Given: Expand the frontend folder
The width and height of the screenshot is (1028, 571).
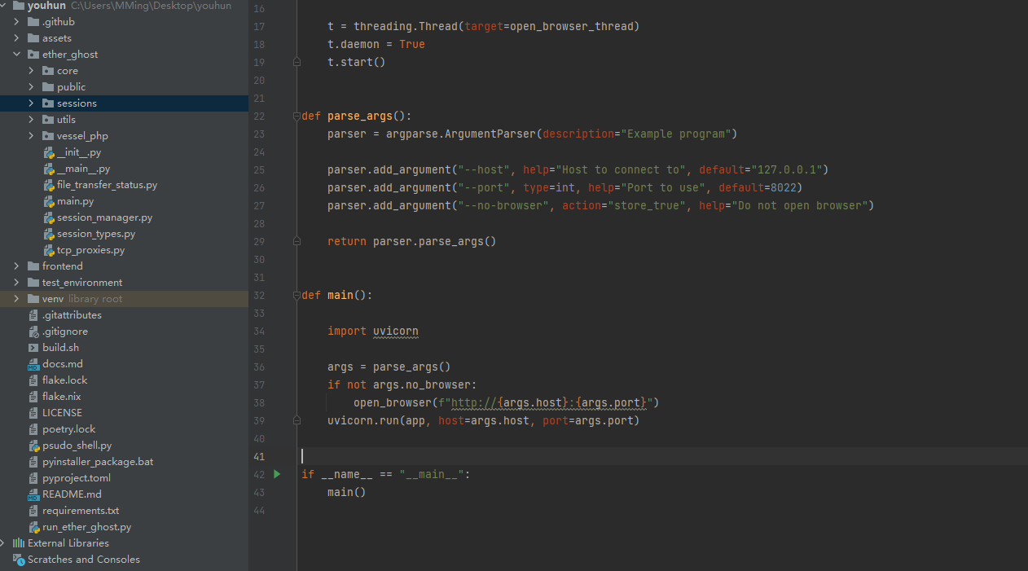Looking at the screenshot, I should click(17, 266).
